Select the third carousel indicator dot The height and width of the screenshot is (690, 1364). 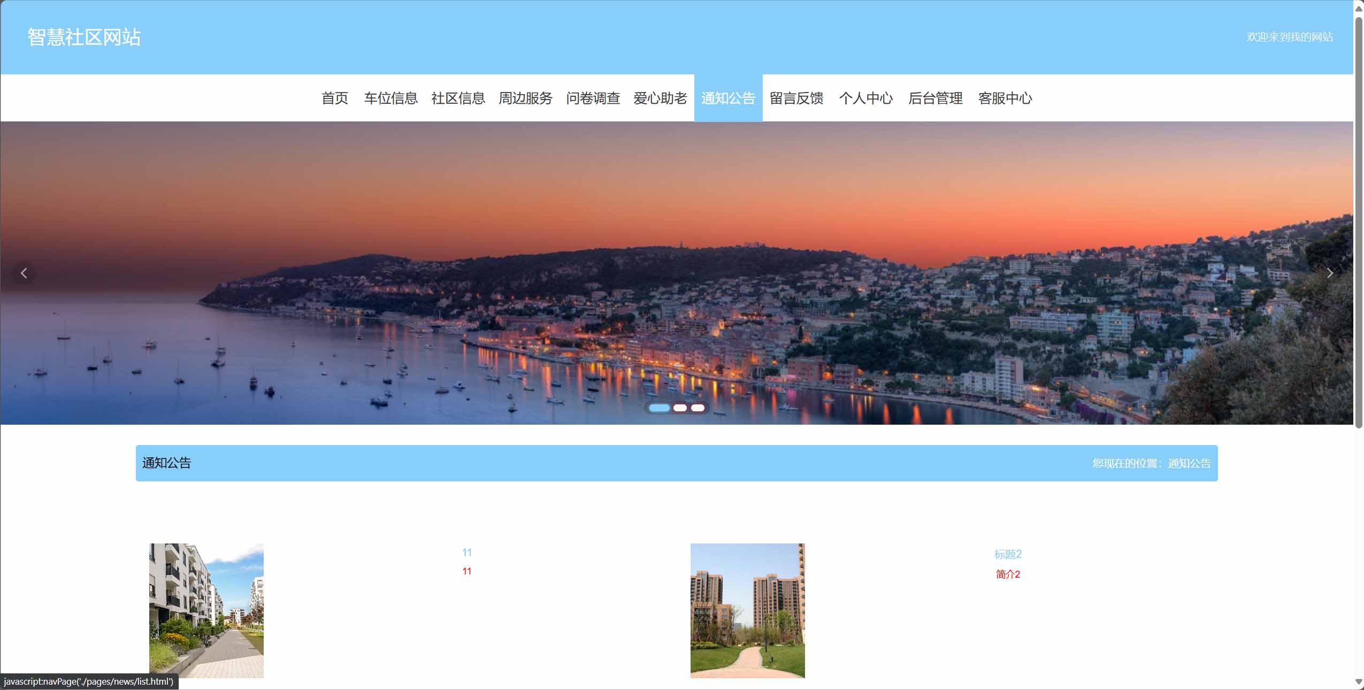tap(698, 408)
